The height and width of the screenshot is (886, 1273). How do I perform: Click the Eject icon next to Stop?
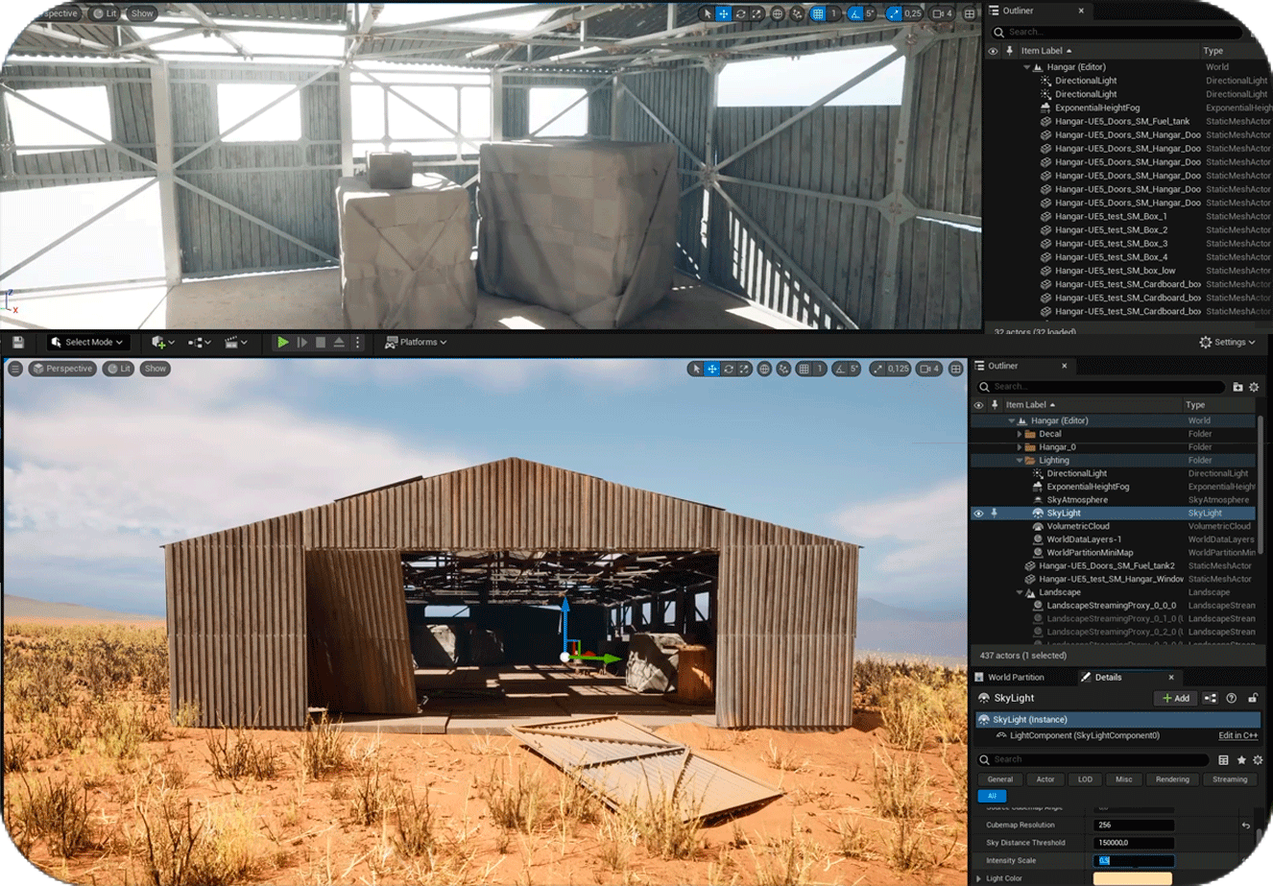[x=339, y=342]
